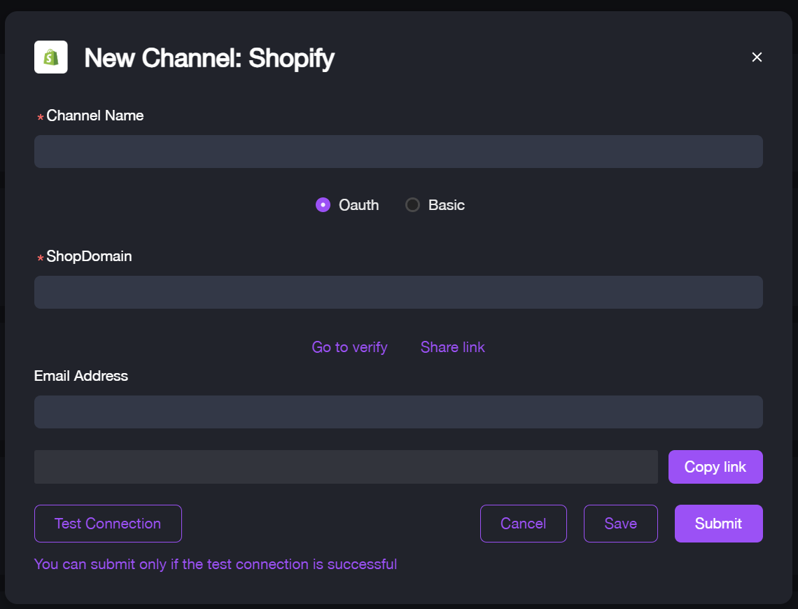Focus the Email Address input field
The image size is (798, 609).
[398, 412]
